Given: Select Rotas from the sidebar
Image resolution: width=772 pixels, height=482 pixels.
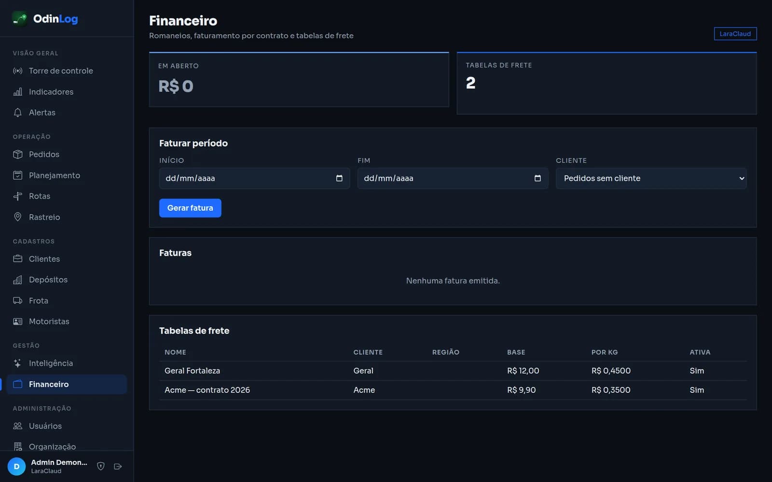Looking at the screenshot, I should click(x=67, y=196).
